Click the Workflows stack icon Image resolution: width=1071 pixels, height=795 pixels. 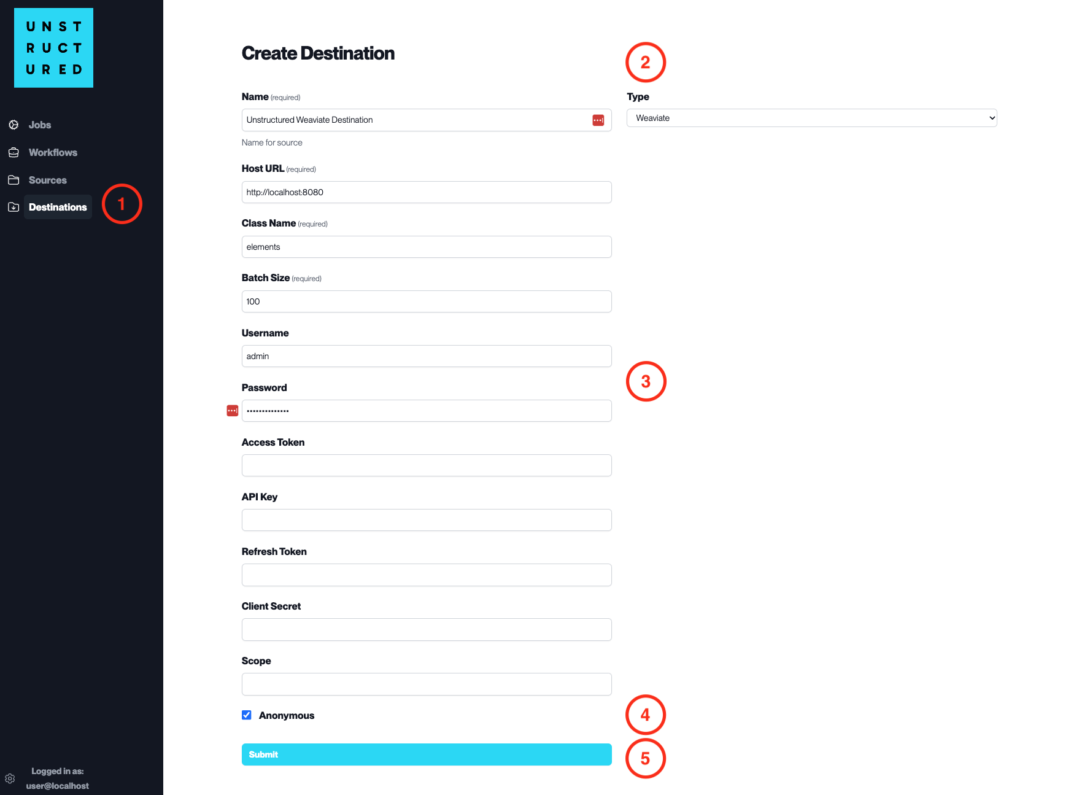14,152
